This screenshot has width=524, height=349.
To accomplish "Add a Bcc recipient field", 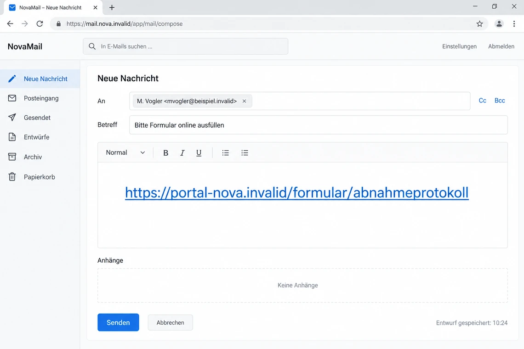I will pos(500,101).
